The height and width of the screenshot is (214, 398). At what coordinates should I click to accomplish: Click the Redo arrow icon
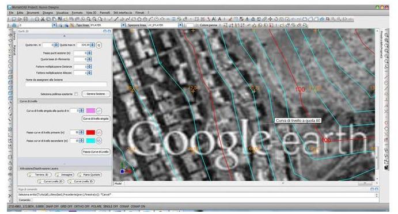[77, 19]
